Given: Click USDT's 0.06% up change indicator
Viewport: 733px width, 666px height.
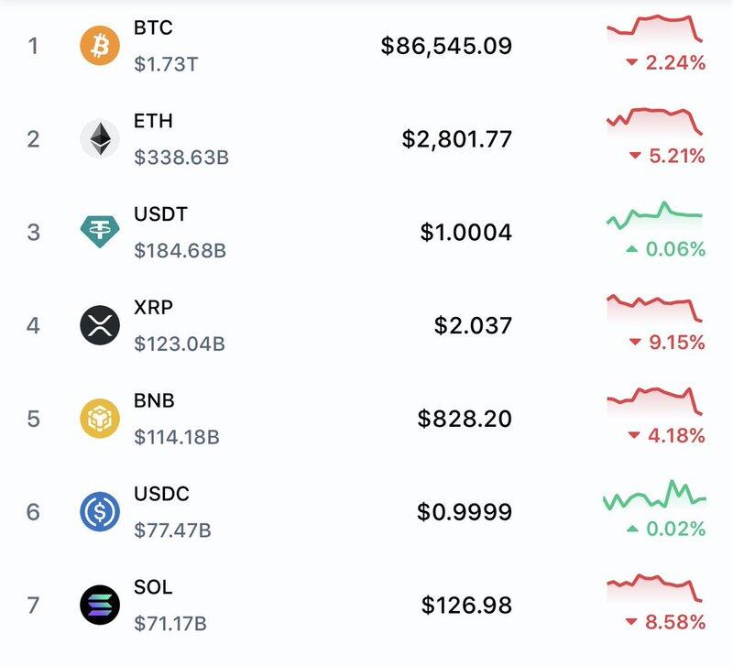Looking at the screenshot, I should pos(666,249).
